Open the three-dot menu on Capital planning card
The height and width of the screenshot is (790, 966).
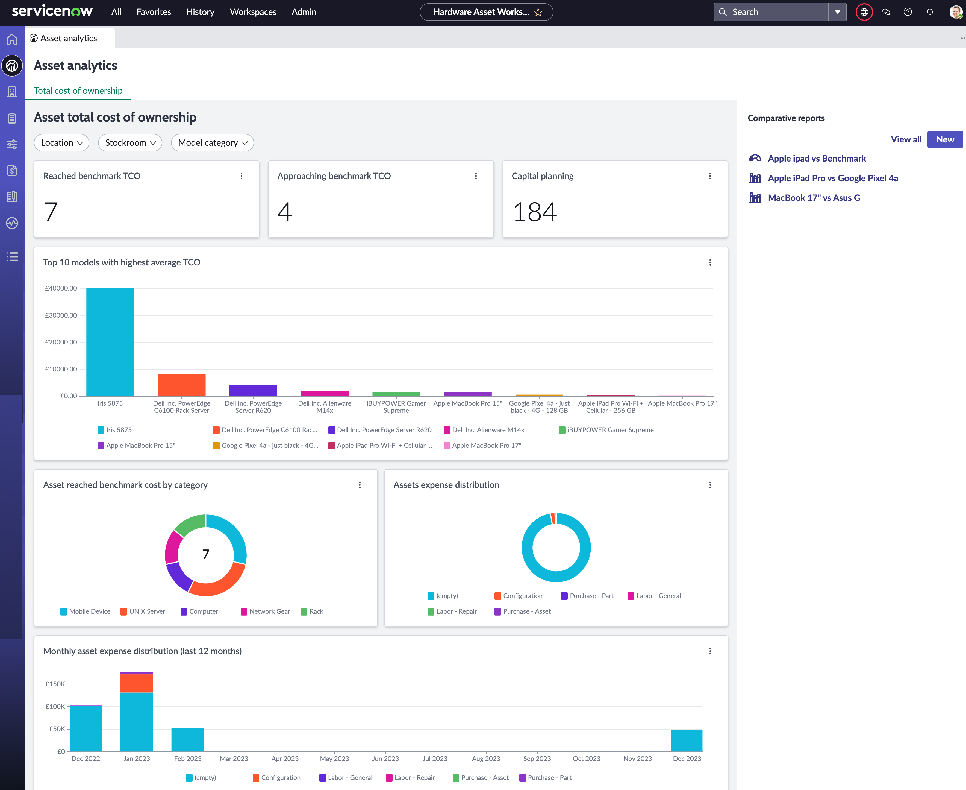click(710, 176)
